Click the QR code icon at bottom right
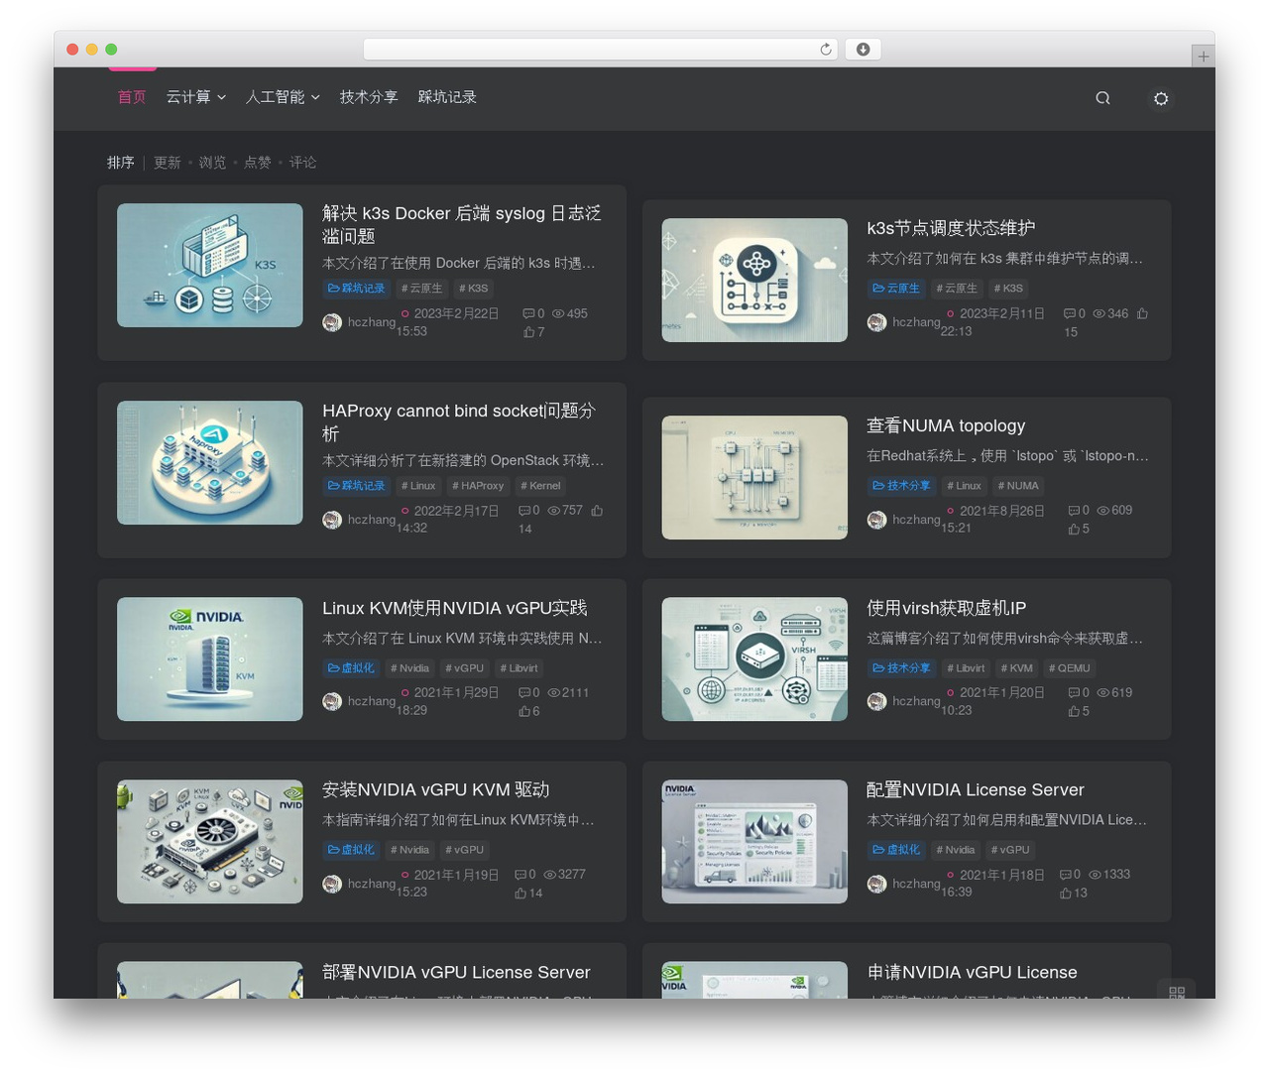The width and height of the screenshot is (1269, 1075). 1177,992
